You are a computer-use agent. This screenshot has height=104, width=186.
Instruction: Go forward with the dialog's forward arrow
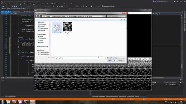pyautogui.click(x=39, y=16)
